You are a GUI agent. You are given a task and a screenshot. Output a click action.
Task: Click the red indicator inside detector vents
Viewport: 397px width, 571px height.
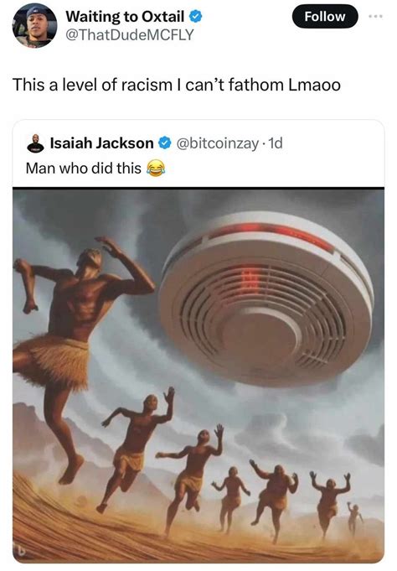click(x=252, y=278)
